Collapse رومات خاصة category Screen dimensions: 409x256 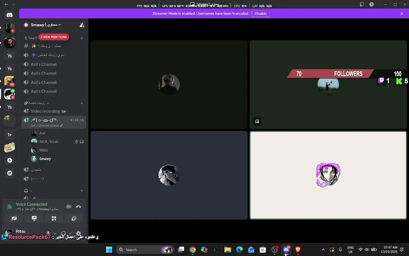[x=37, y=103]
